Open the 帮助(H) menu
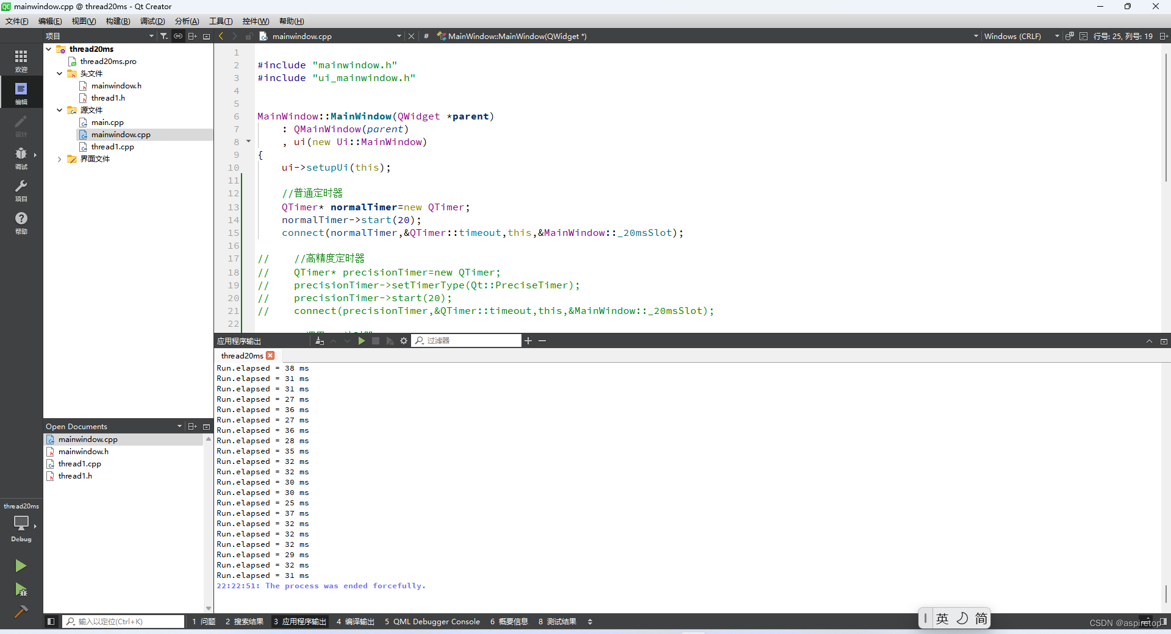Screen dimensions: 1171x634 pyautogui.click(x=292, y=21)
